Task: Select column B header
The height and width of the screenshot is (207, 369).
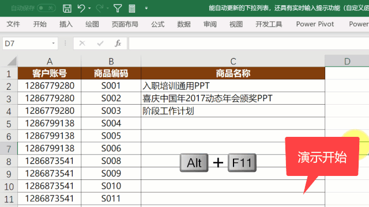Action: [111, 62]
